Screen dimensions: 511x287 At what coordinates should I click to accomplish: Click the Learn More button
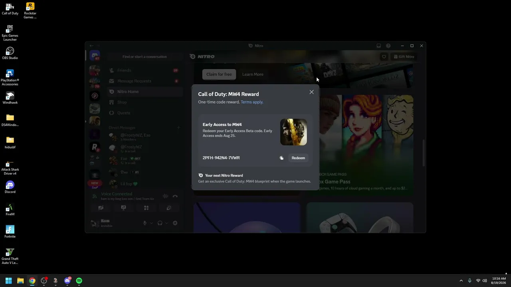pos(253,74)
